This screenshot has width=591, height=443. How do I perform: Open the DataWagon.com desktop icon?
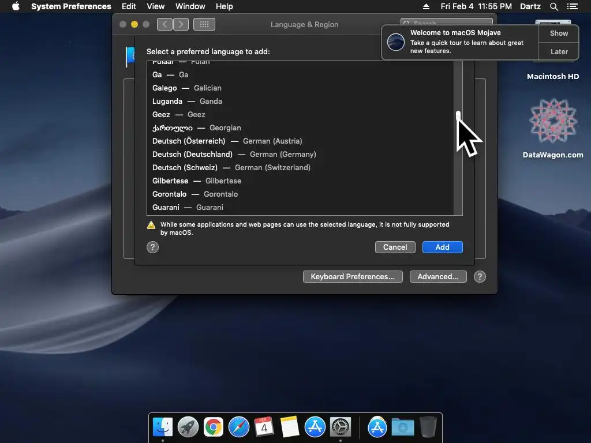click(552, 121)
